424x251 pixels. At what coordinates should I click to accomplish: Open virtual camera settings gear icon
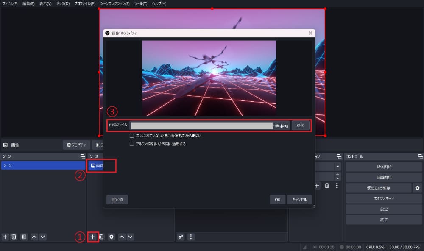(x=417, y=188)
